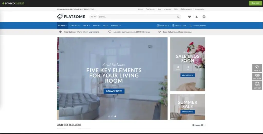Click the search magnifier icon
This screenshot has width=263, height=134.
point(178,17)
